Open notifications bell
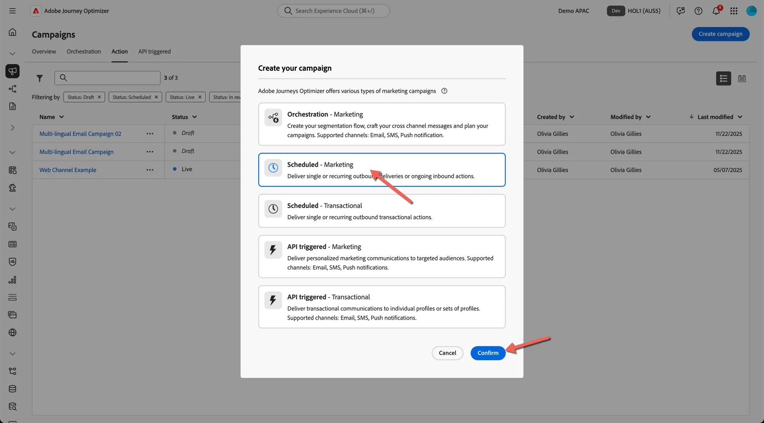The image size is (764, 423). [x=716, y=11]
